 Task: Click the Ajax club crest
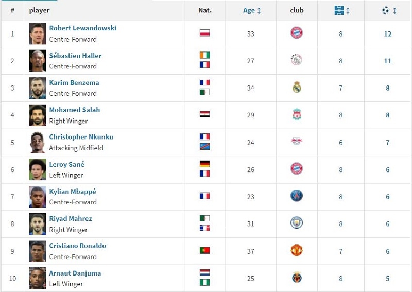pyautogui.click(x=297, y=61)
